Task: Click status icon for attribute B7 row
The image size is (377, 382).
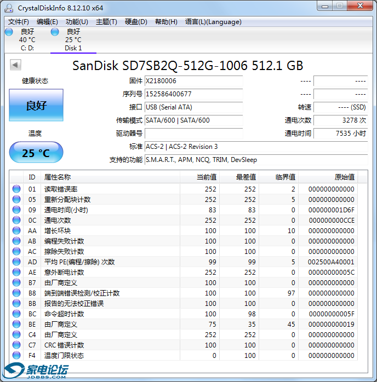Action: pos(16,282)
